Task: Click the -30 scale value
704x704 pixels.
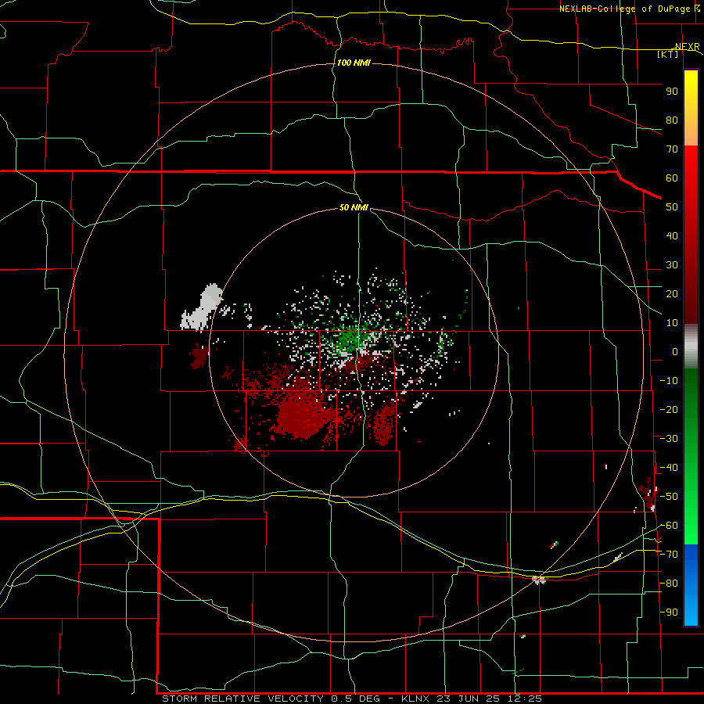Action: click(x=669, y=439)
